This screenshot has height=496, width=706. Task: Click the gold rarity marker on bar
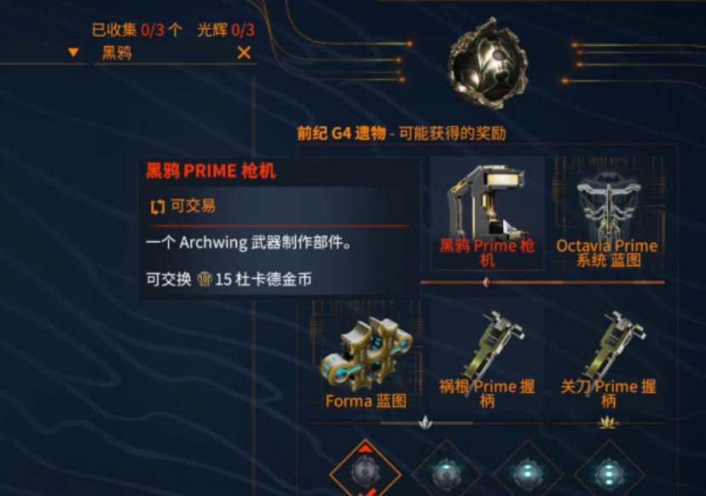(608, 423)
